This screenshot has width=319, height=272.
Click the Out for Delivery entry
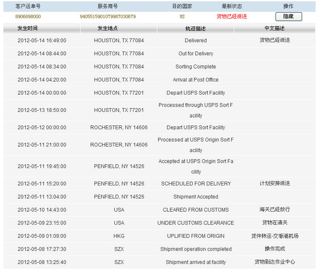coord(196,54)
